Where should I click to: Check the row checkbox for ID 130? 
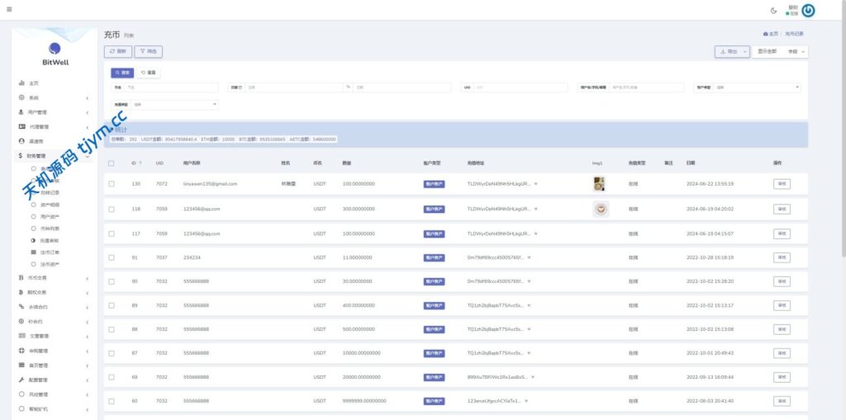pyautogui.click(x=112, y=183)
